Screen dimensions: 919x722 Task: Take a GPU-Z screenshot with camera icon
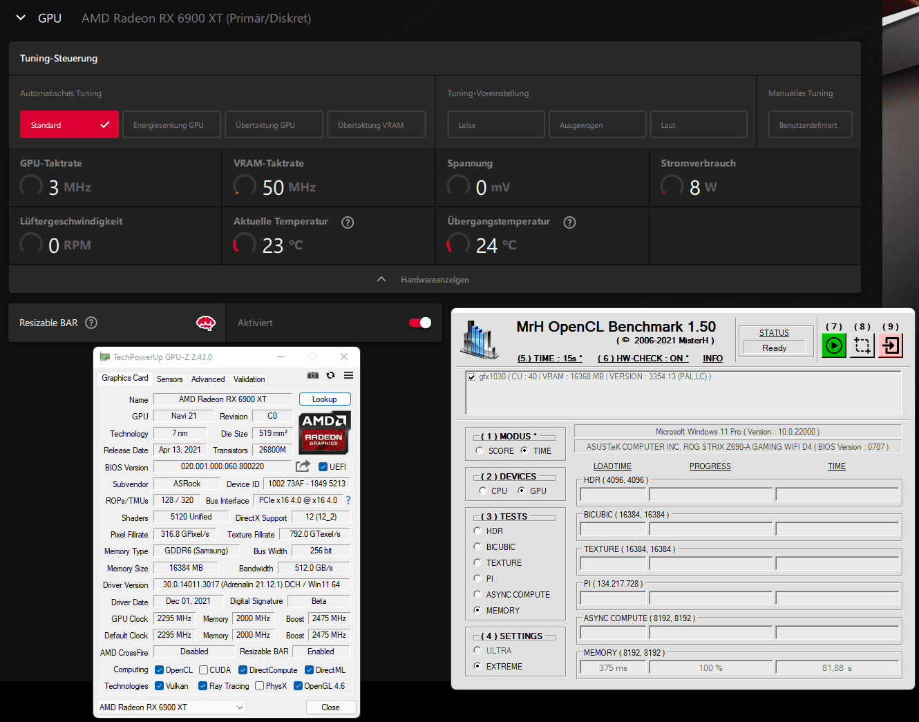[313, 375]
